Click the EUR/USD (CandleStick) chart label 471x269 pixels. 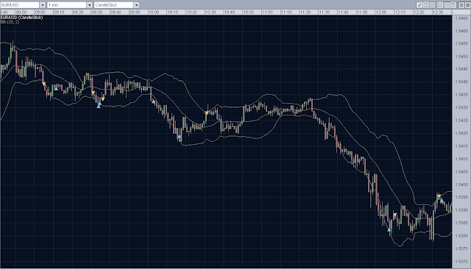click(x=21, y=18)
